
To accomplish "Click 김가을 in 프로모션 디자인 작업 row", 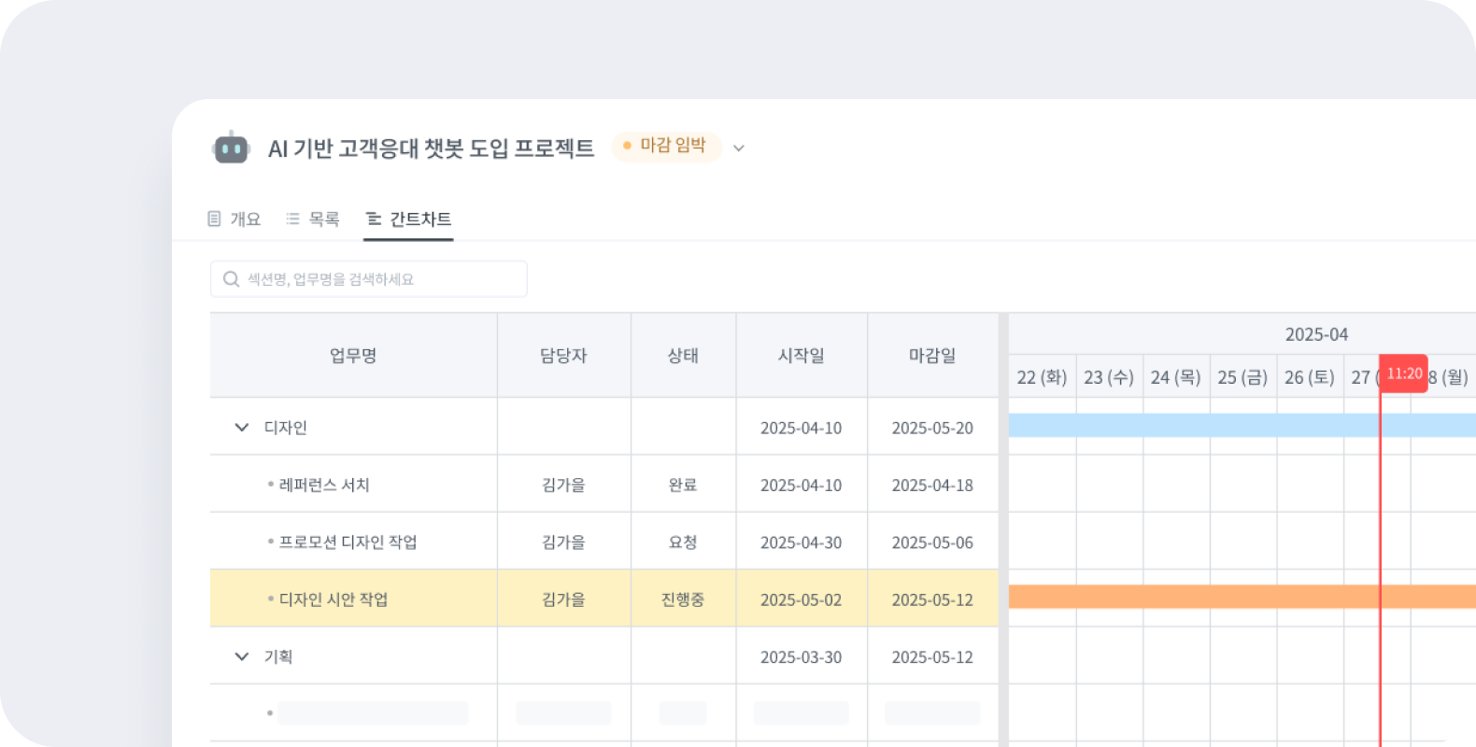I will 563,542.
